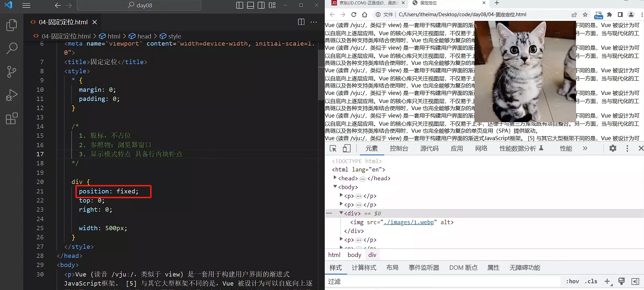Split the editor right
The width and height of the screenshot is (644, 290).
(x=301, y=22)
